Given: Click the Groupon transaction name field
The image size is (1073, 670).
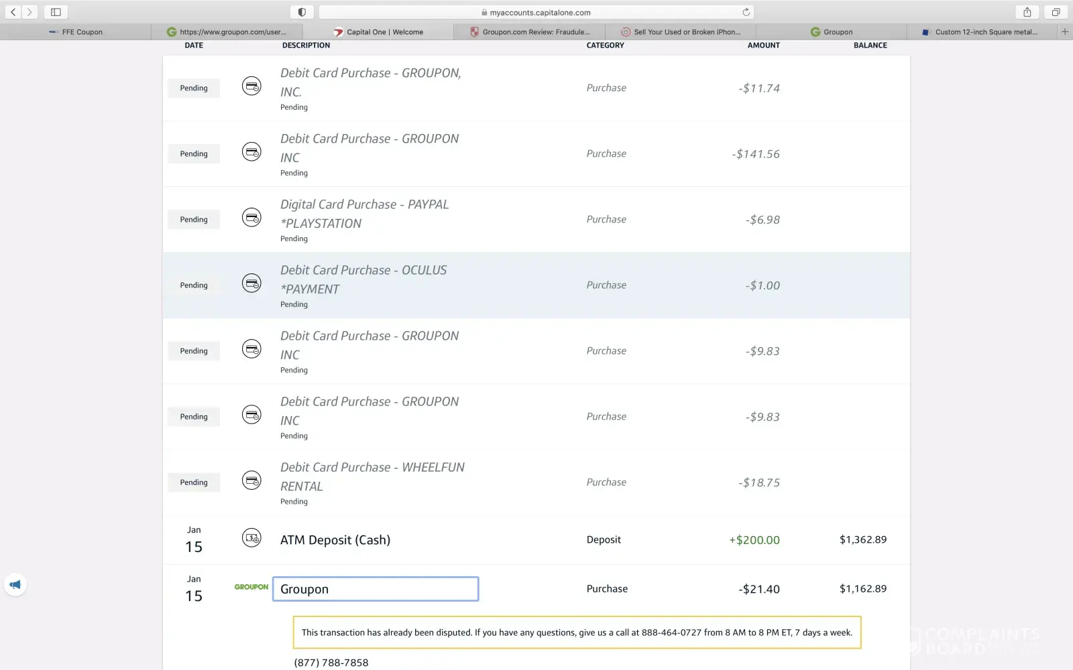Looking at the screenshot, I should coord(376,589).
